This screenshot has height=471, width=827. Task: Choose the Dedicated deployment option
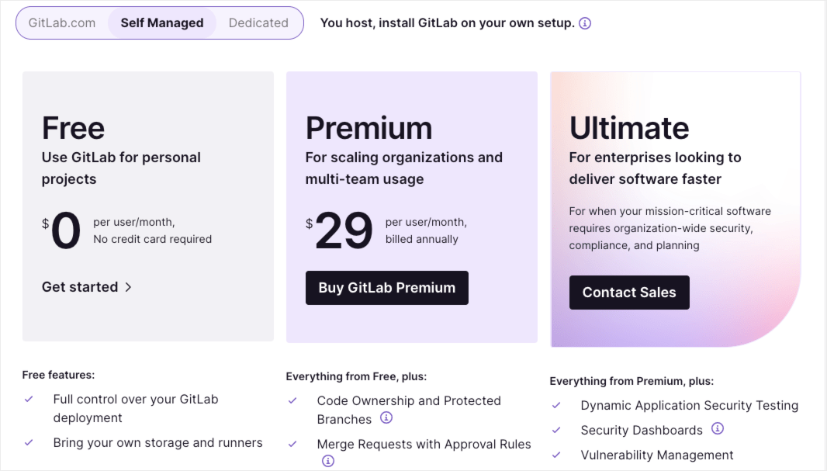pos(258,23)
